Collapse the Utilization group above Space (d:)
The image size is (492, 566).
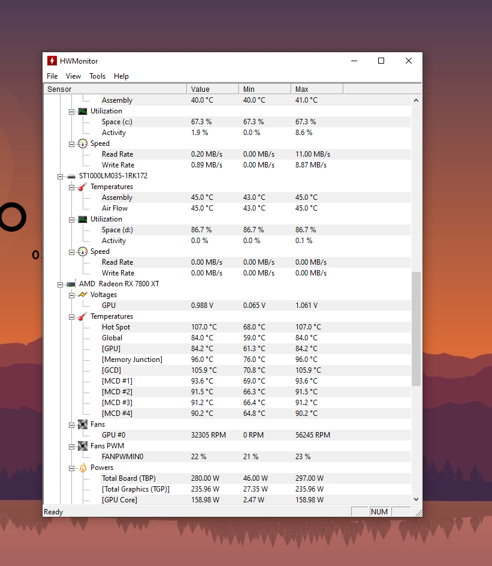point(71,220)
